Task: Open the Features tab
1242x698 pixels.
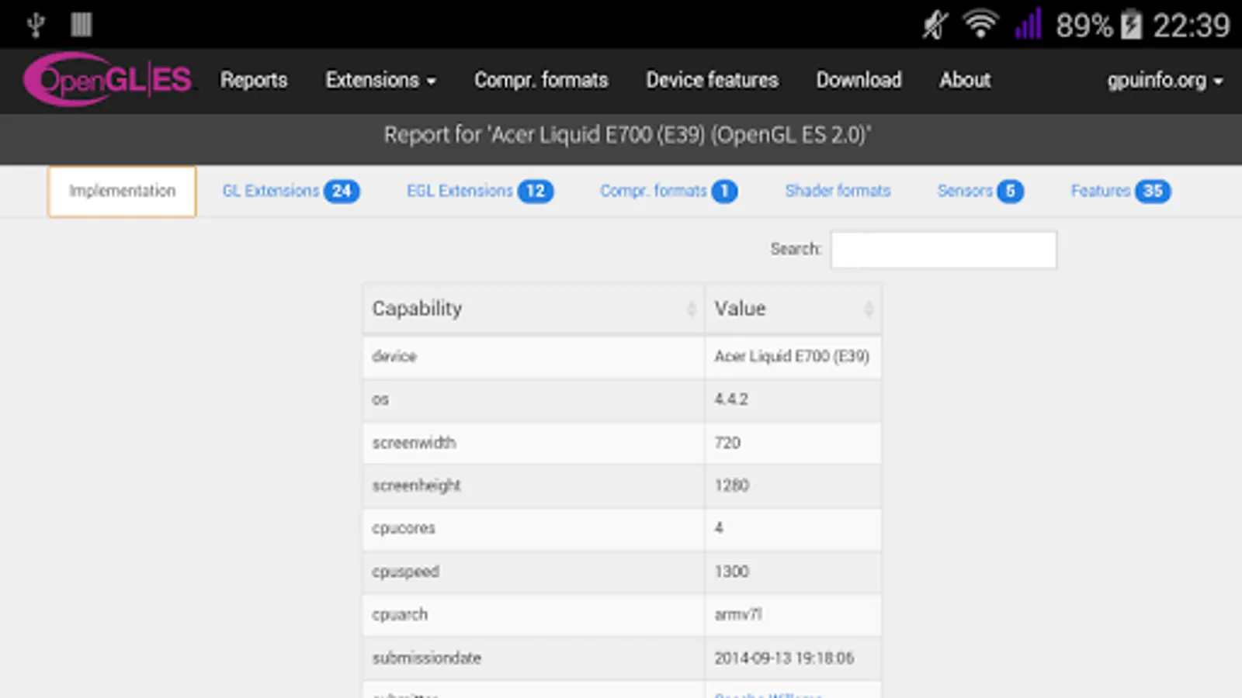Action: pos(1121,191)
